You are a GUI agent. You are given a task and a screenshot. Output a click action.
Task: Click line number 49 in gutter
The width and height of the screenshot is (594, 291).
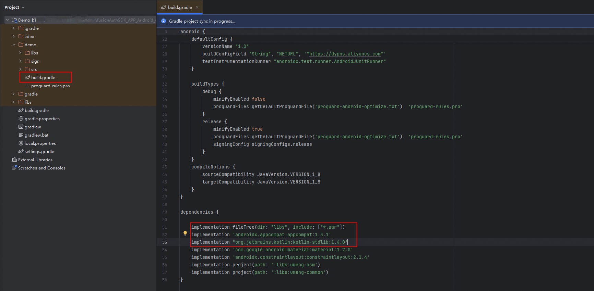pyautogui.click(x=165, y=212)
